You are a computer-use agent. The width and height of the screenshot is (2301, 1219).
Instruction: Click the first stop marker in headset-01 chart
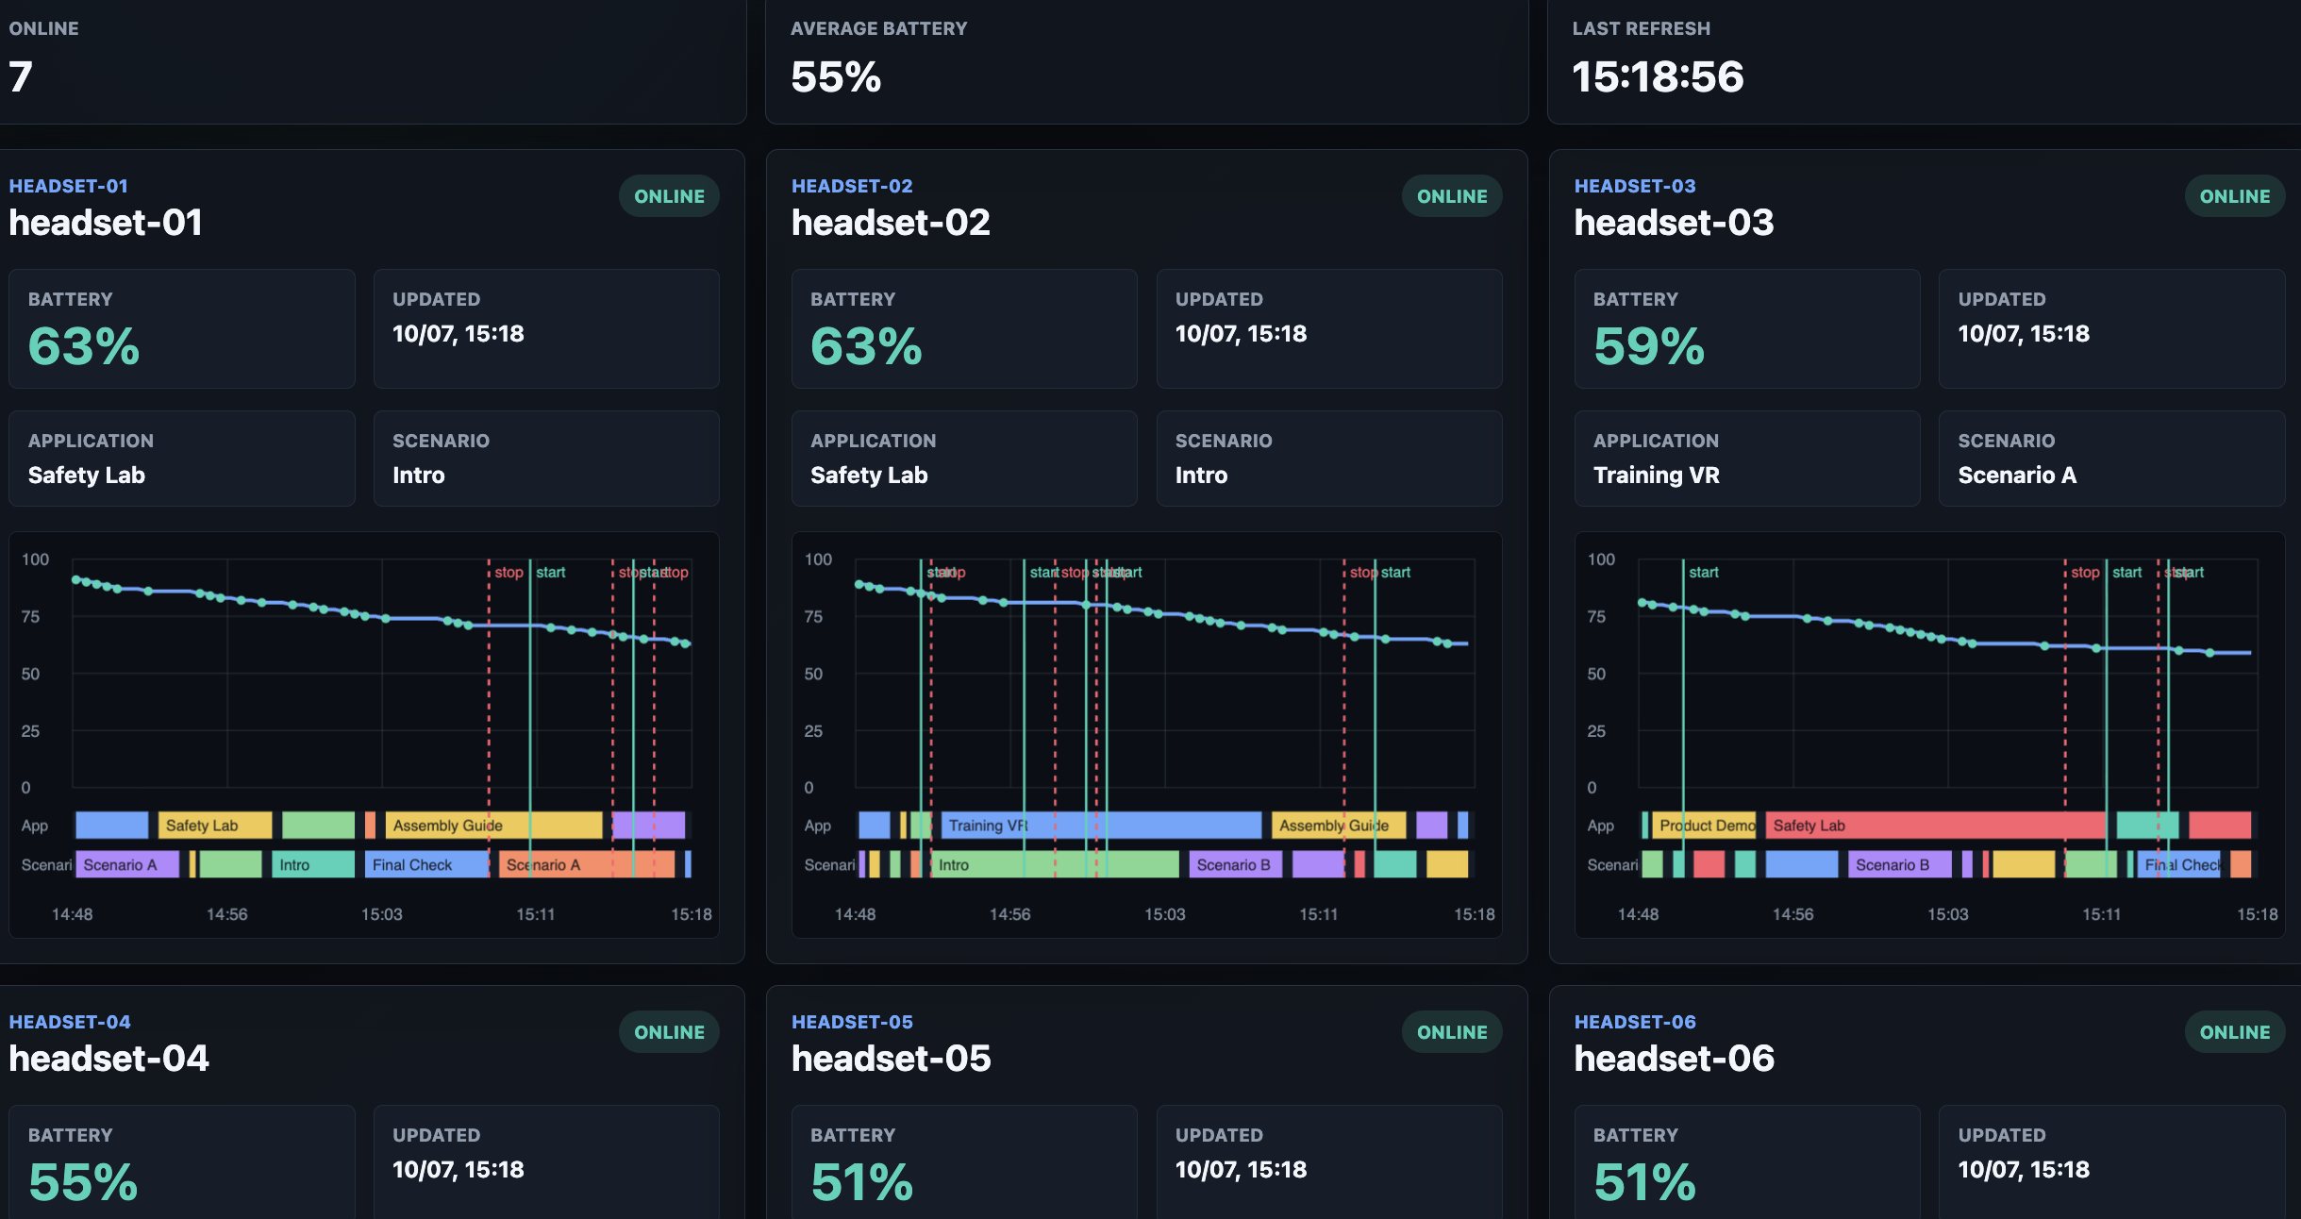click(x=509, y=573)
